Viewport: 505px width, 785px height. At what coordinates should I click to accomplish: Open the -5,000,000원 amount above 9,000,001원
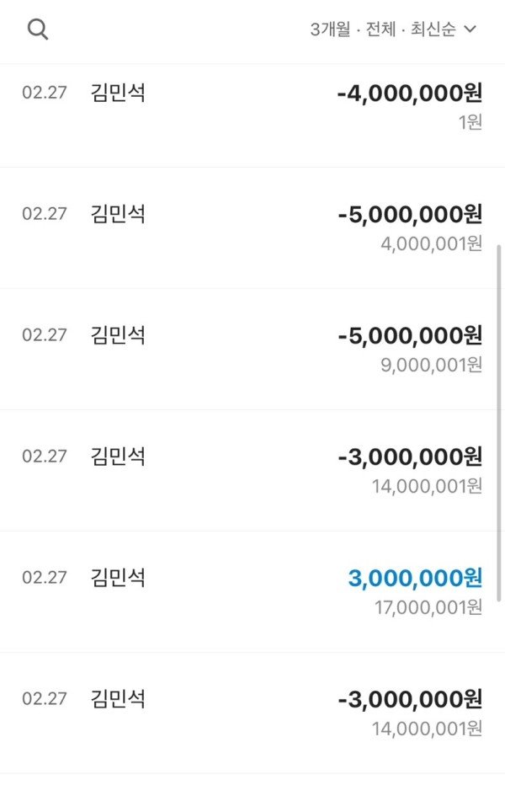tap(410, 336)
